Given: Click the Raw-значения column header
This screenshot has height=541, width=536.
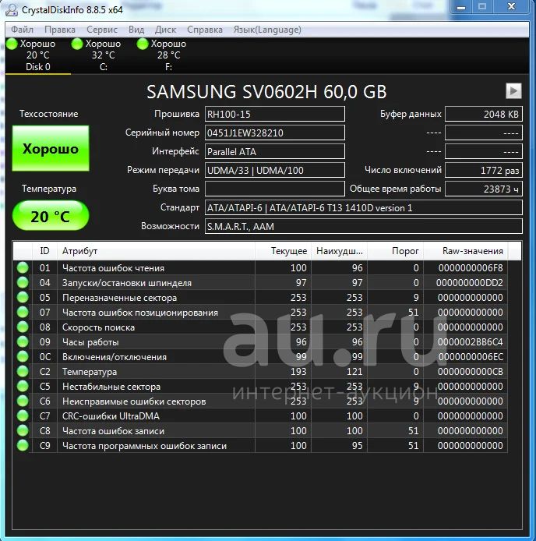Looking at the screenshot, I should tap(466, 251).
